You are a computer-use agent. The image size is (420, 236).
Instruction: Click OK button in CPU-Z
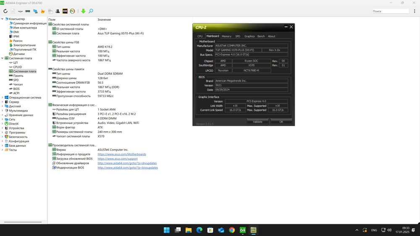[x=281, y=122]
